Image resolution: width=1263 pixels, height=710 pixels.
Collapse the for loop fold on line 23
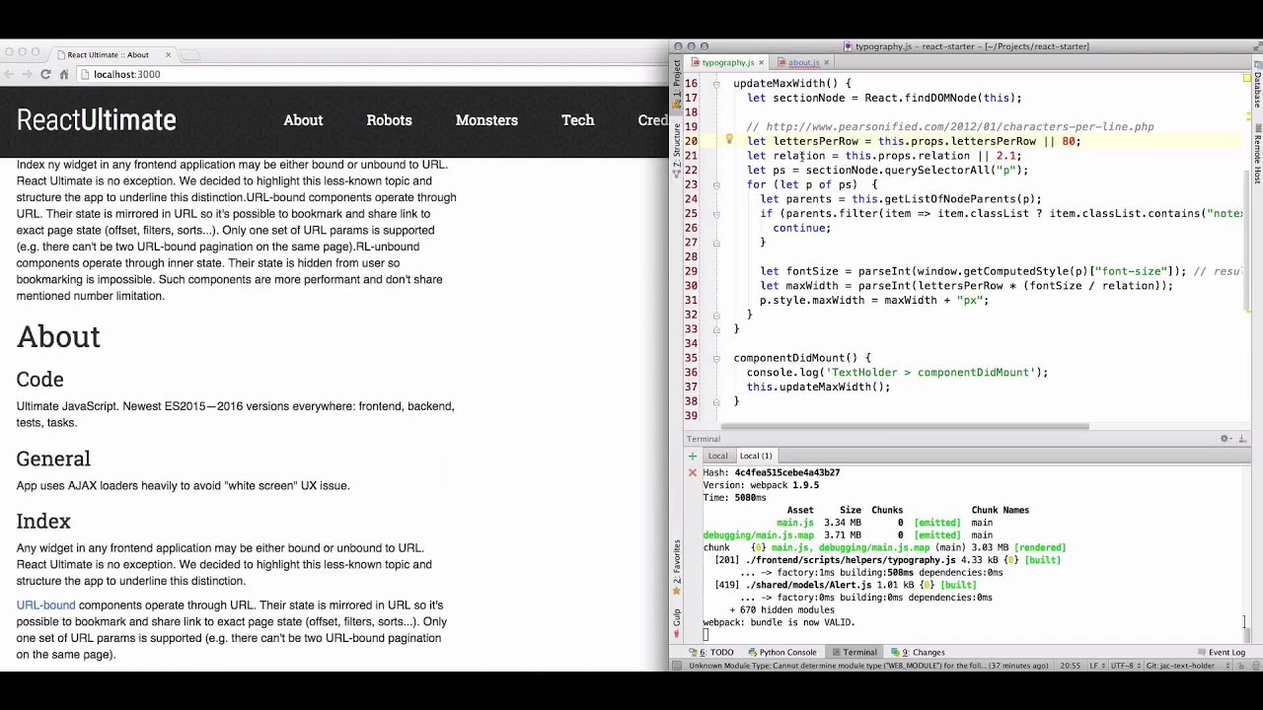(716, 184)
